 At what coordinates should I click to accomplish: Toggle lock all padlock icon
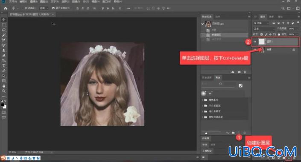click(x=279, y=34)
